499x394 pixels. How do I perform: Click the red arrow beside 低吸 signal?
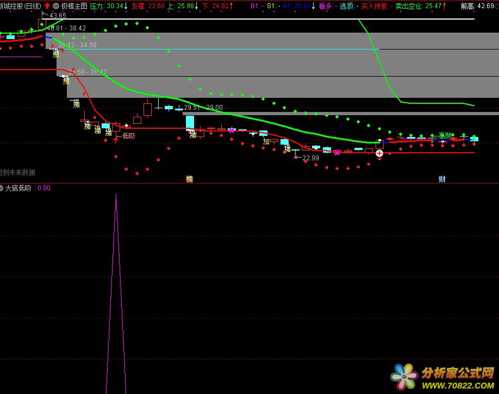(116, 140)
